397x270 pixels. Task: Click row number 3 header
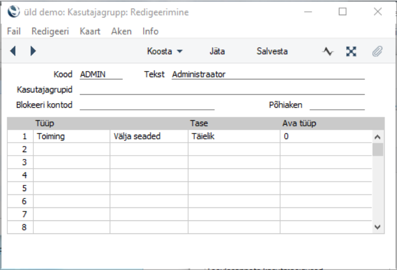[x=20, y=162]
